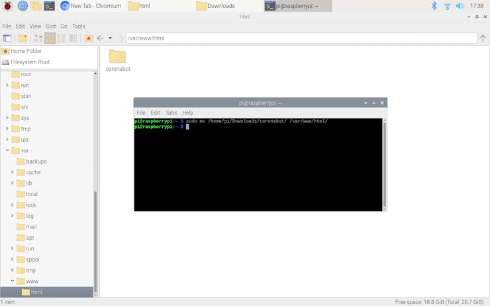490x306 pixels.
Task: Launch Terminal from the taskbar launcher
Action: (x=50, y=5)
